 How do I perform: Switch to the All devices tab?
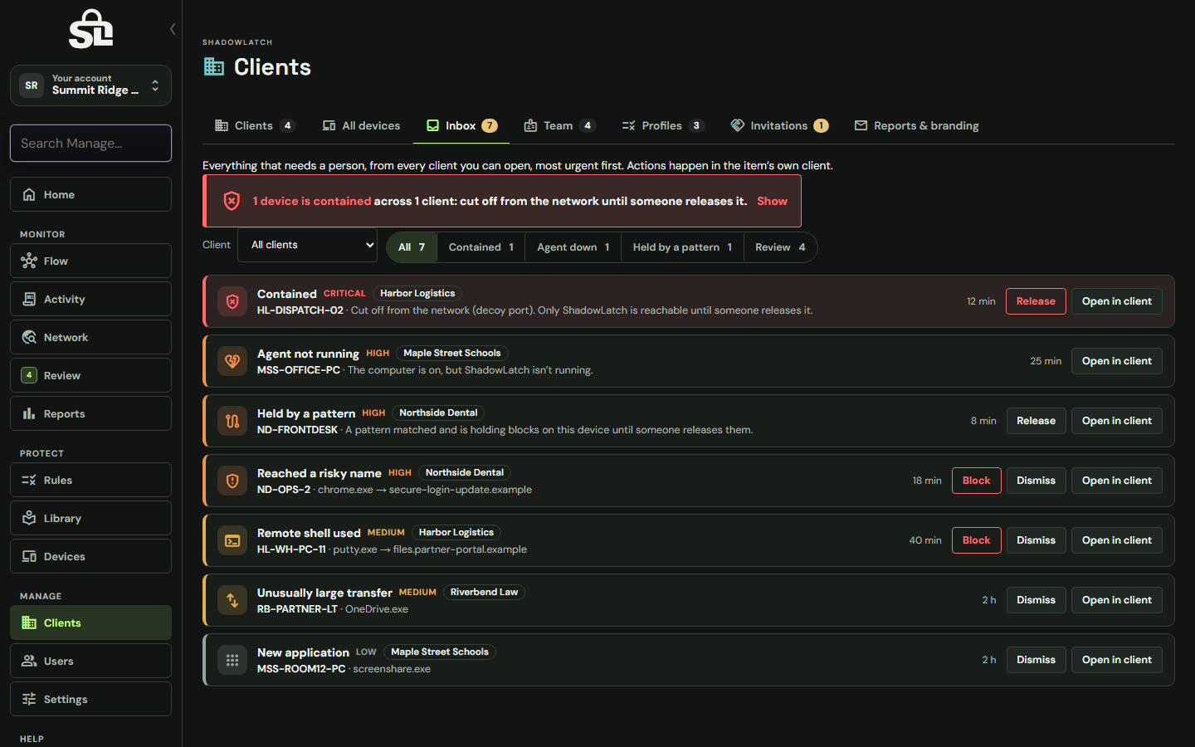click(x=361, y=125)
